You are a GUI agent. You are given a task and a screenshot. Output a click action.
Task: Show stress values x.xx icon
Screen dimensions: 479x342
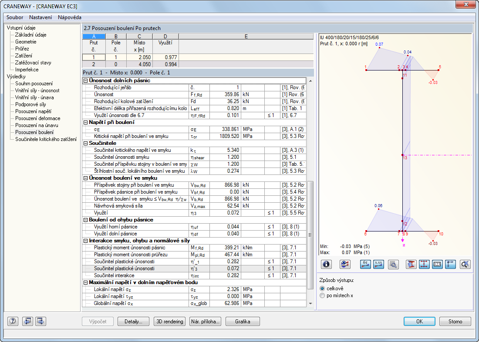tap(378, 264)
